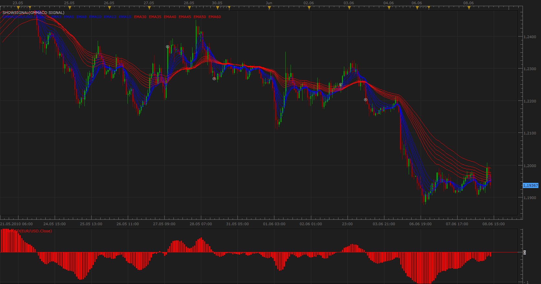Click the zero level tag on MACD axis
The height and width of the screenshot is (284, 541).
click(524, 252)
